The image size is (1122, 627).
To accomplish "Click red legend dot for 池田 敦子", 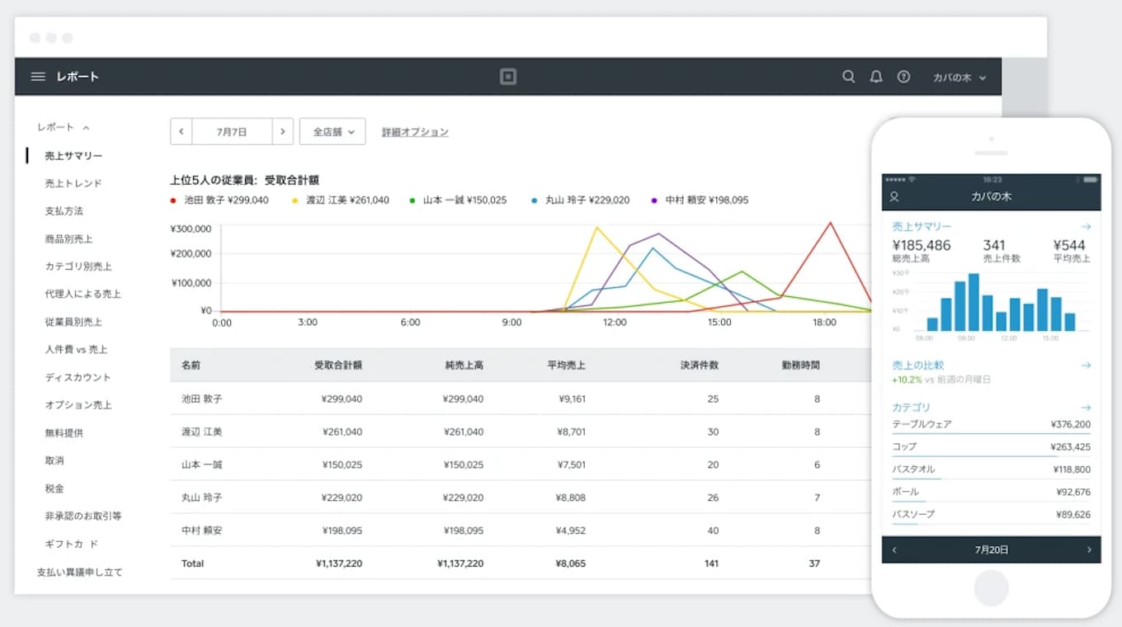I will [173, 200].
